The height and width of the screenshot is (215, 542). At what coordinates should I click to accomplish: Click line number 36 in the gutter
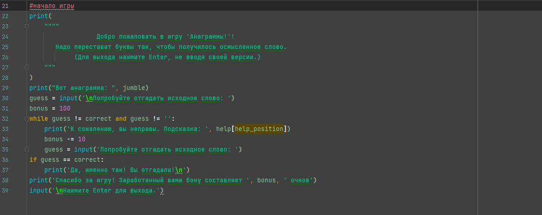coord(5,160)
